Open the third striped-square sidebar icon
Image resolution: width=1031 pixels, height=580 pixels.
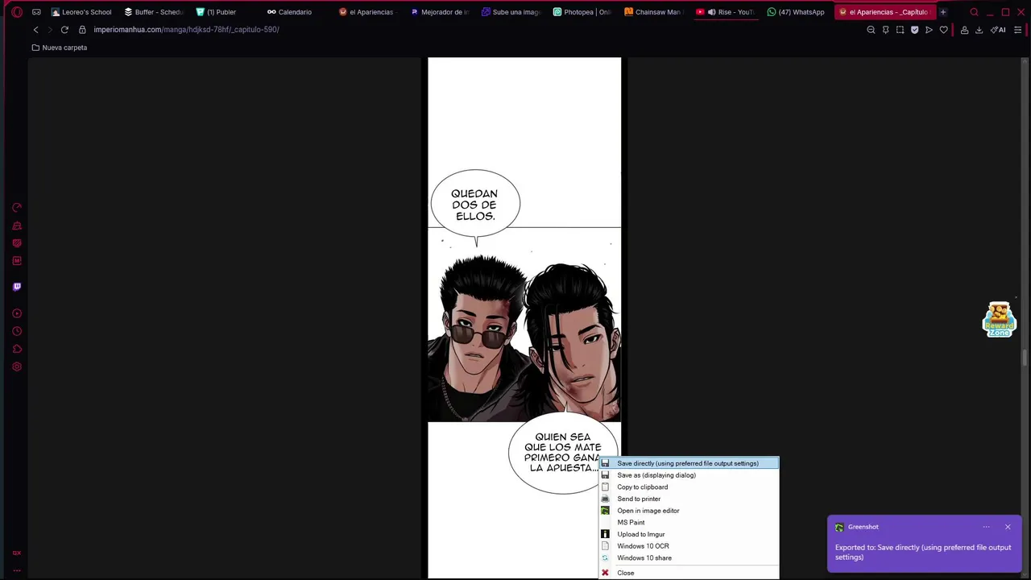pyautogui.click(x=17, y=243)
